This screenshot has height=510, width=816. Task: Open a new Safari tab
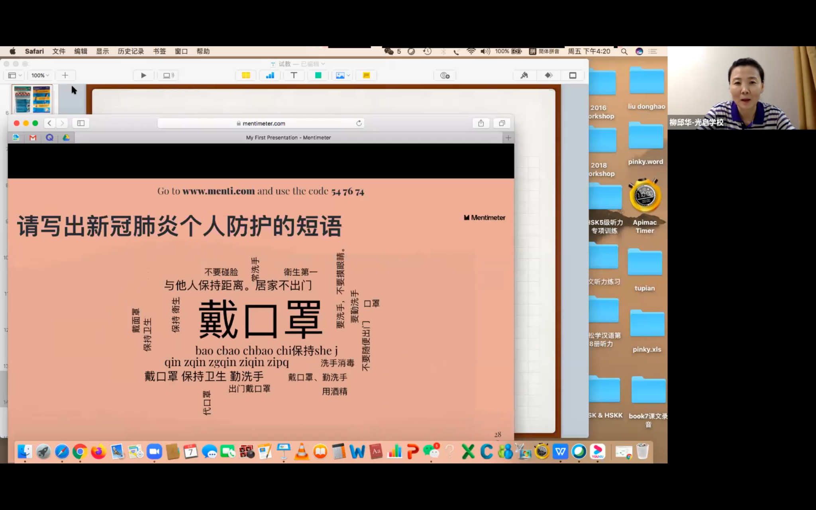(508, 137)
